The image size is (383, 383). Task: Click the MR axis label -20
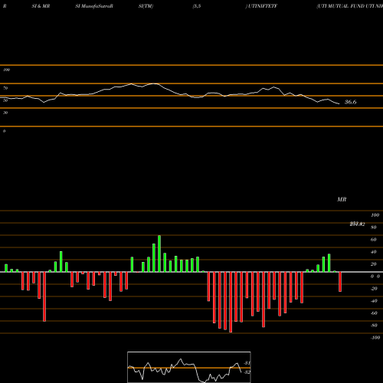(x=374, y=289)
